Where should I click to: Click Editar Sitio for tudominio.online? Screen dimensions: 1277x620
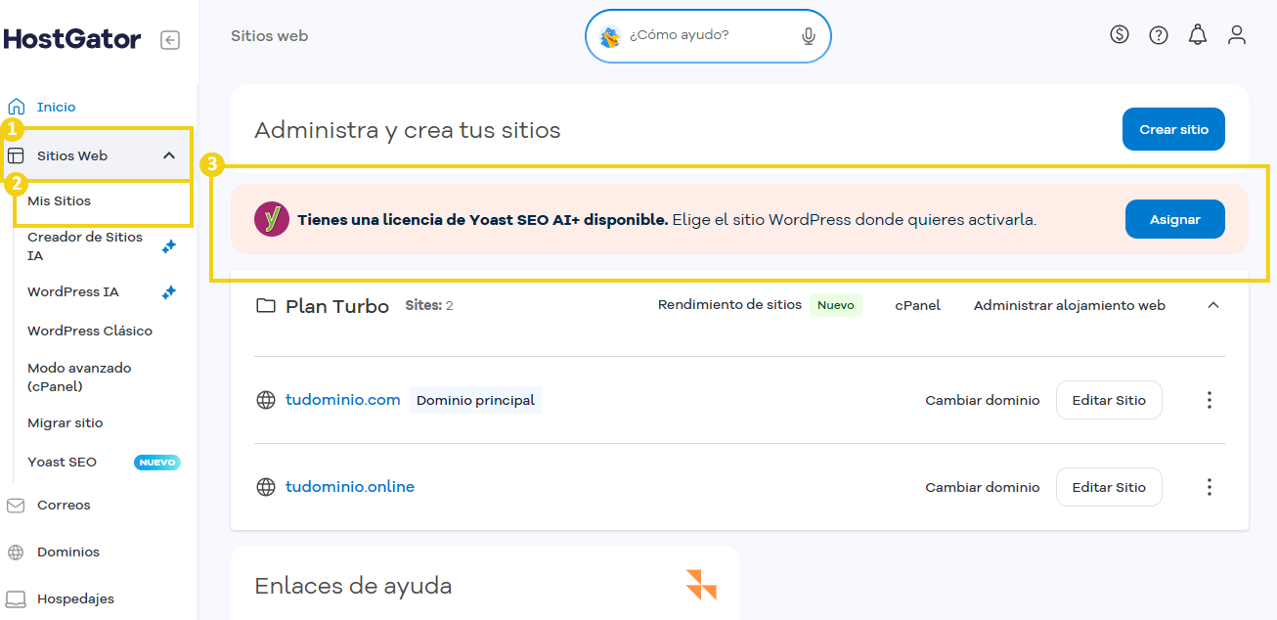1109,487
